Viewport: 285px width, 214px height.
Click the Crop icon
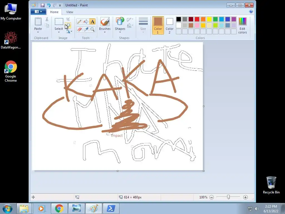[x=68, y=19]
